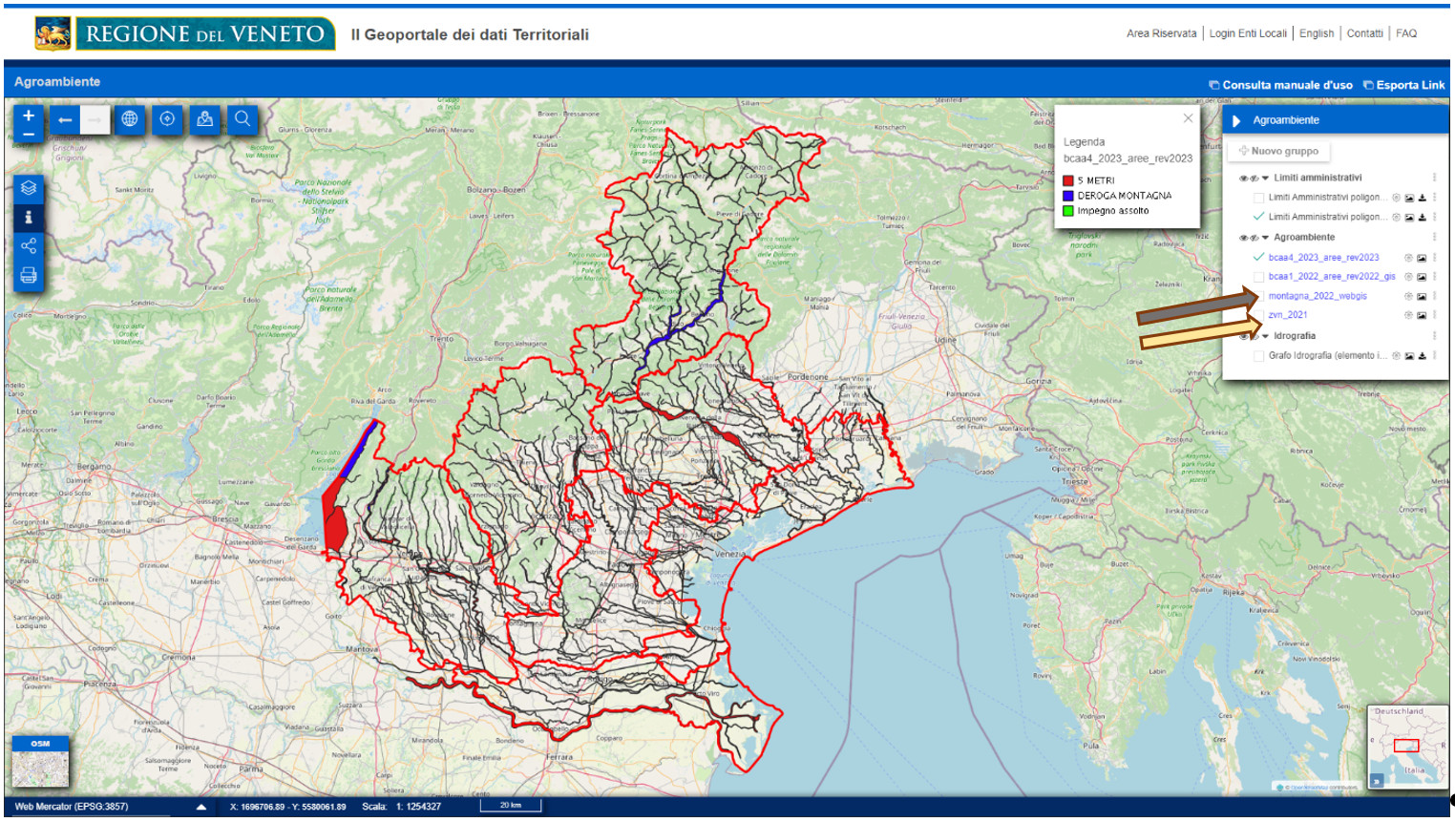Screen dimensions: 1455x822
Task: Click the Nuovo gruppo button
Action: point(1279,151)
